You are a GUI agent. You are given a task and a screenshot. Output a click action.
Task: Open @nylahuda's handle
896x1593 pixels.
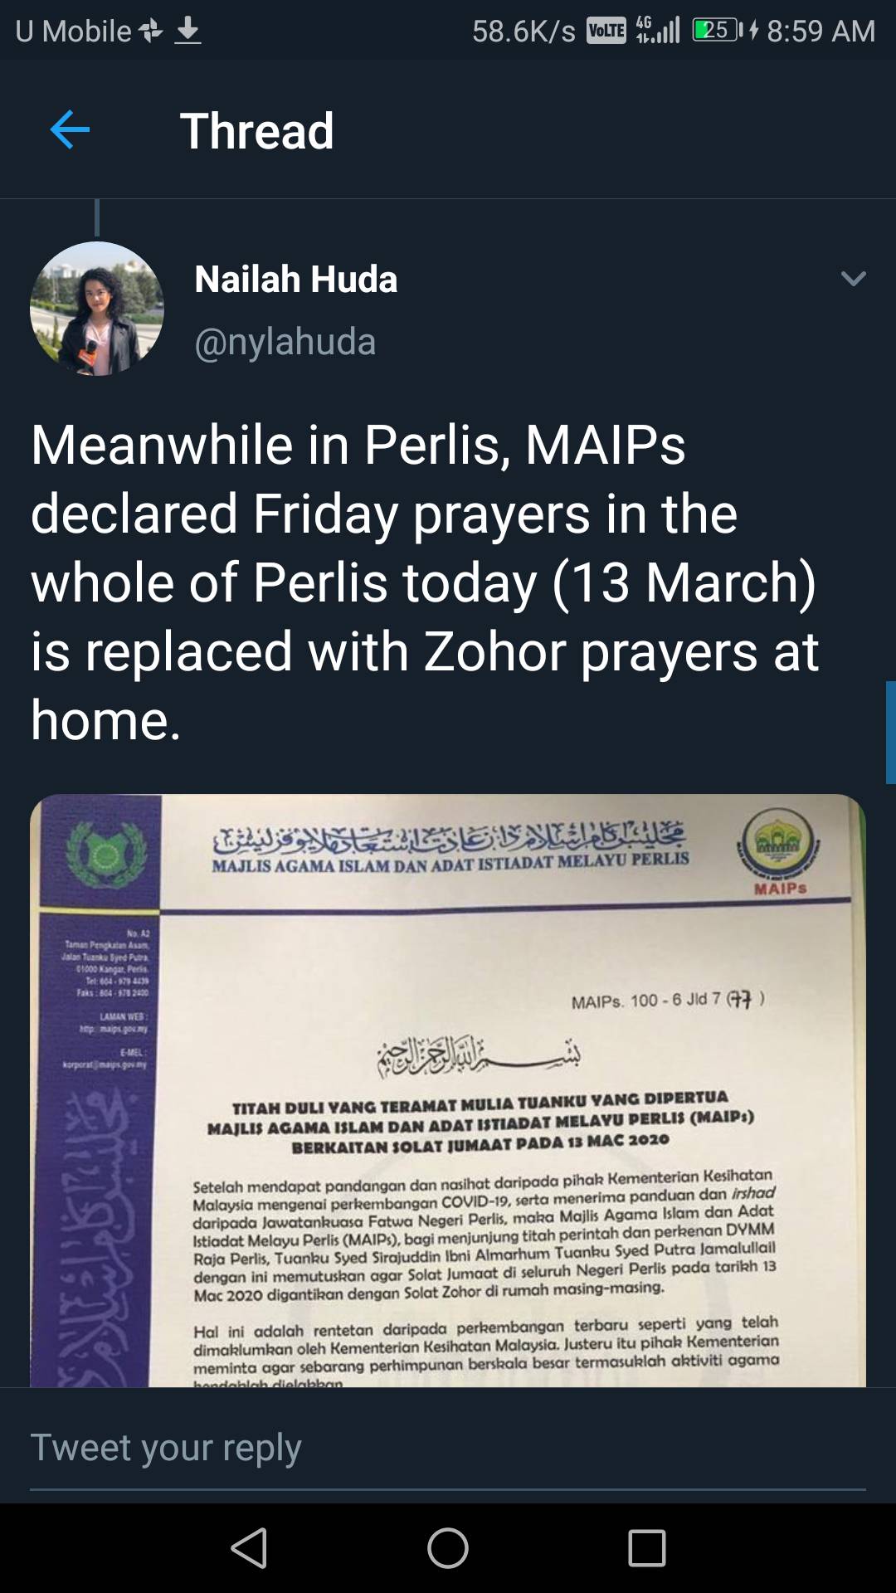[285, 340]
